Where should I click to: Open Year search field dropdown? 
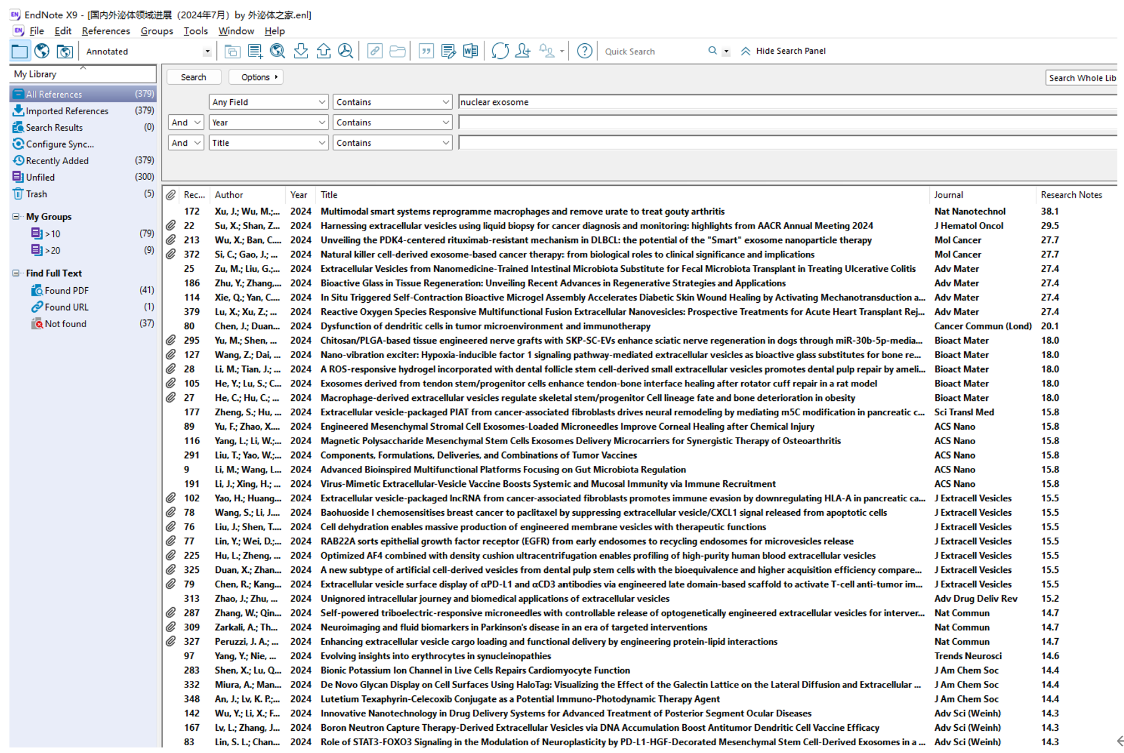(x=268, y=123)
